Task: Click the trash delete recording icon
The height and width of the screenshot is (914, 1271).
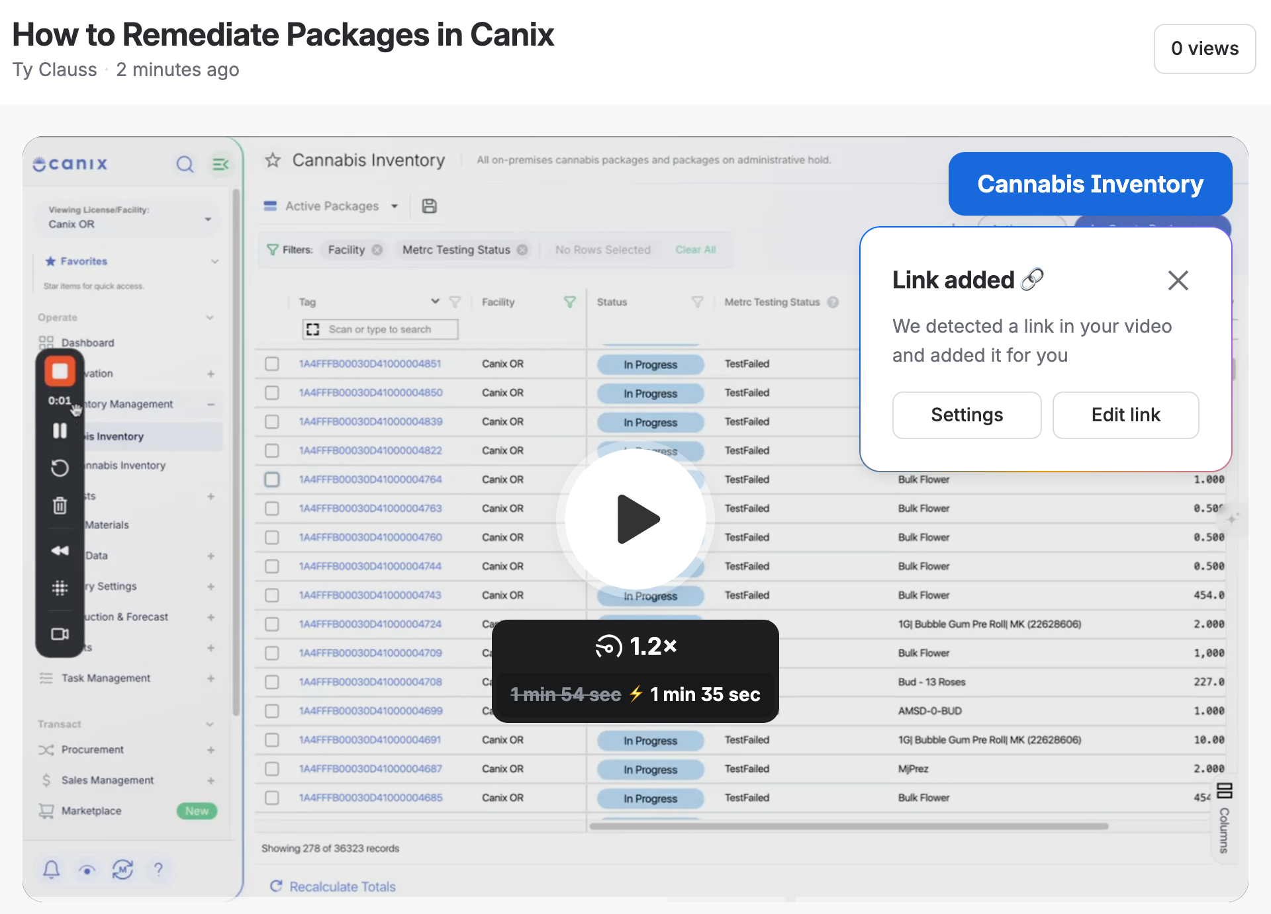Action: 60,506
